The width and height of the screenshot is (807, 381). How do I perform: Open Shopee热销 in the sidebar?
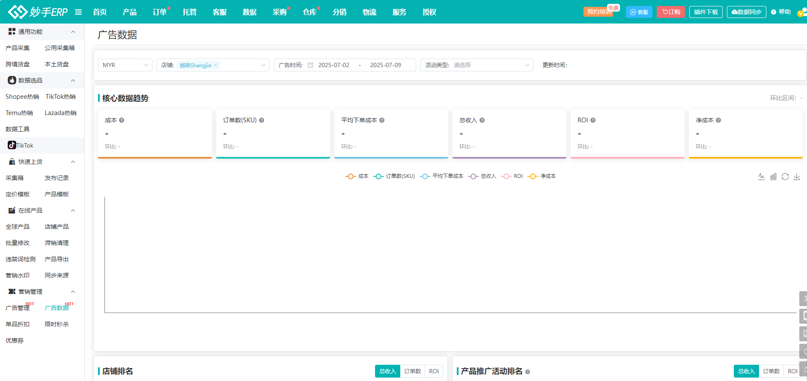pos(22,97)
